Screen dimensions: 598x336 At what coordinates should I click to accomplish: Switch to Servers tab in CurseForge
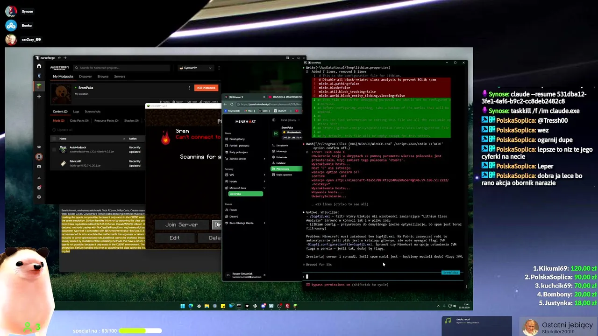coord(120,77)
